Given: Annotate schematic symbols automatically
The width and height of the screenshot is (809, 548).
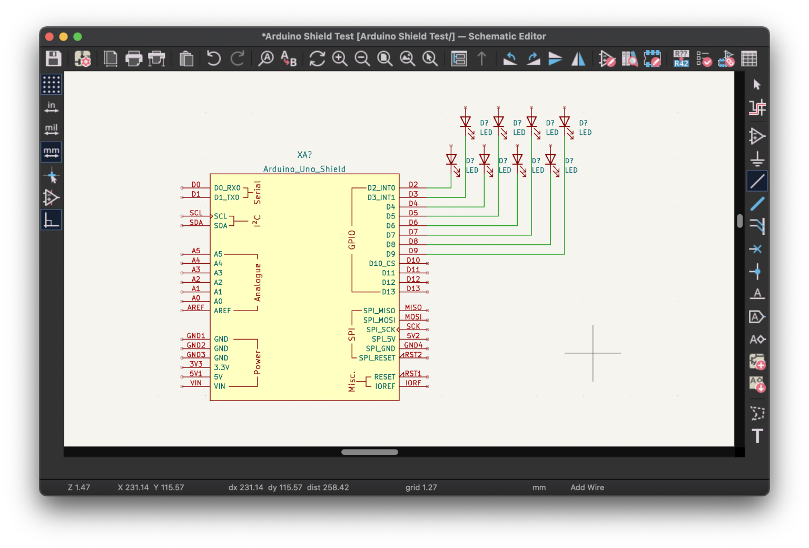Looking at the screenshot, I should [681, 59].
